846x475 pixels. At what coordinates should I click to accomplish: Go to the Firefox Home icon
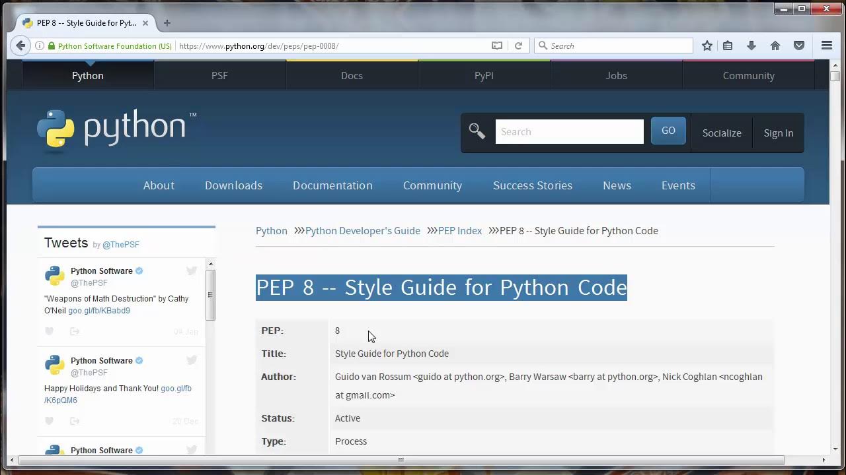point(775,46)
